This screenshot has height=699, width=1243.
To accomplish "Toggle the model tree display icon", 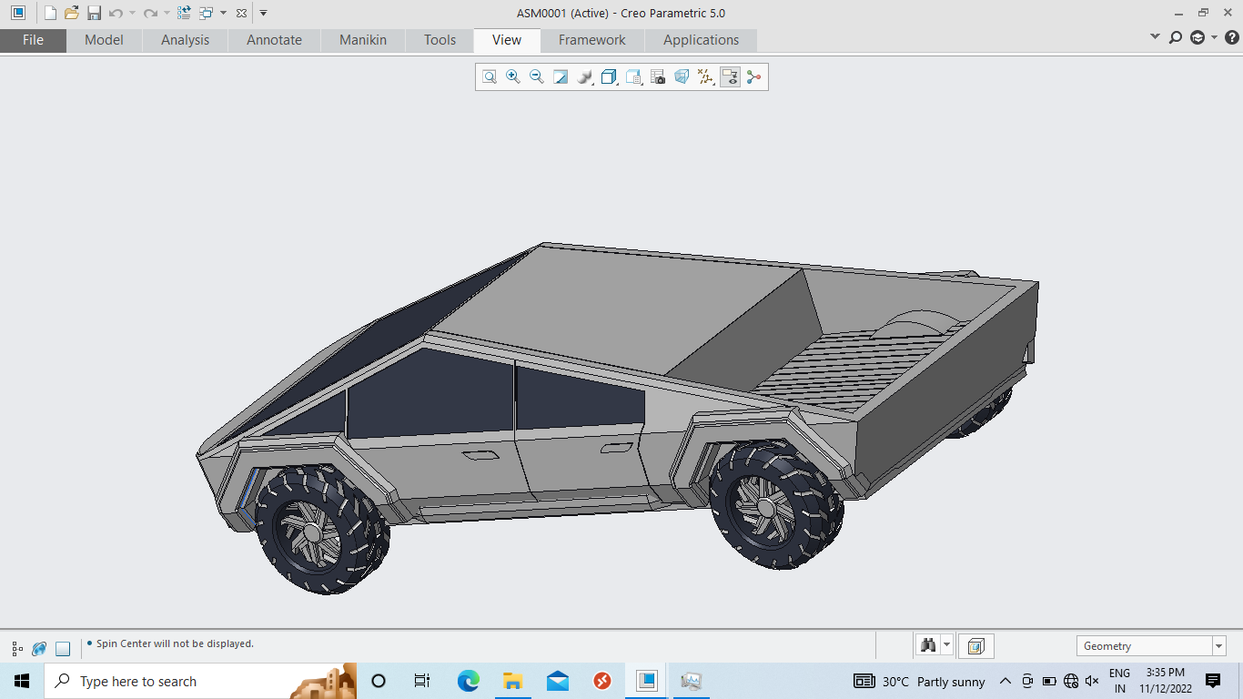I will [17, 649].
